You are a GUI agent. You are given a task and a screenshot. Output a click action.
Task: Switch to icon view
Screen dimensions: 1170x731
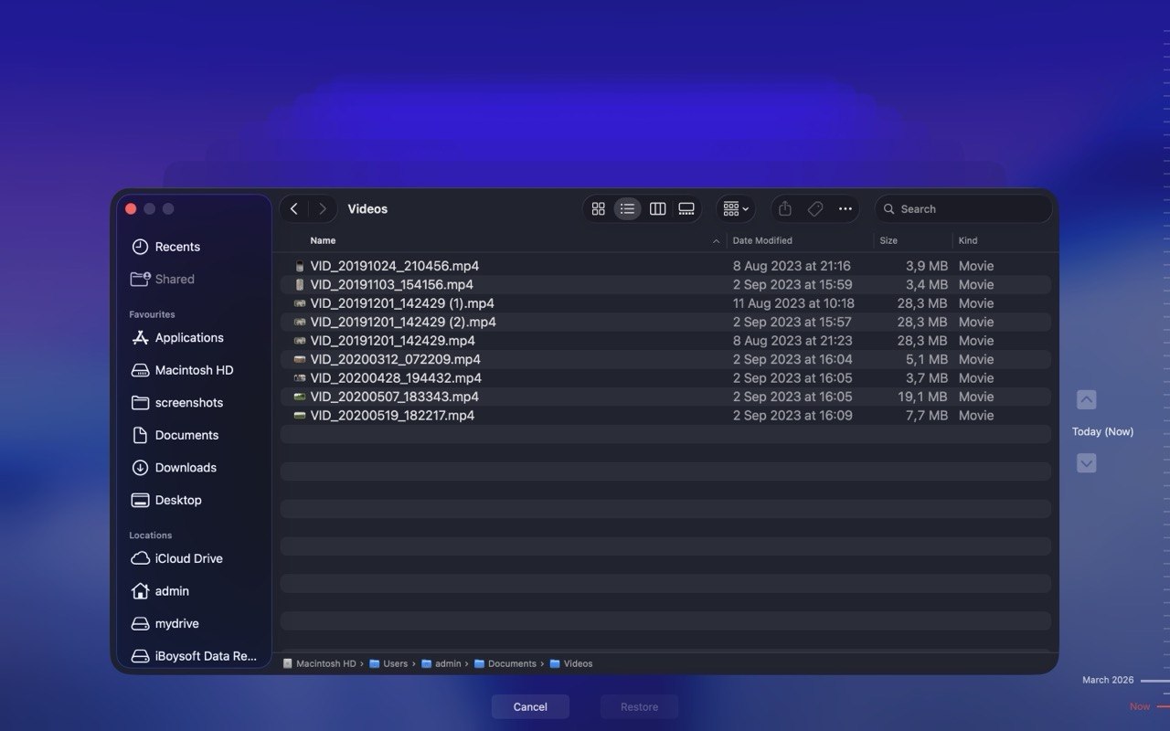tap(599, 209)
